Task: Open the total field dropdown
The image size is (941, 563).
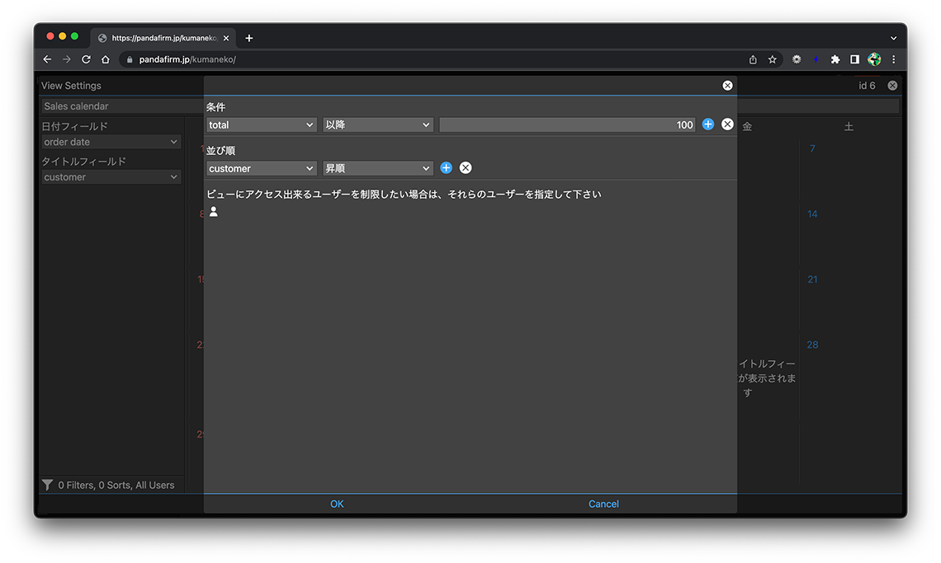Action: point(262,125)
